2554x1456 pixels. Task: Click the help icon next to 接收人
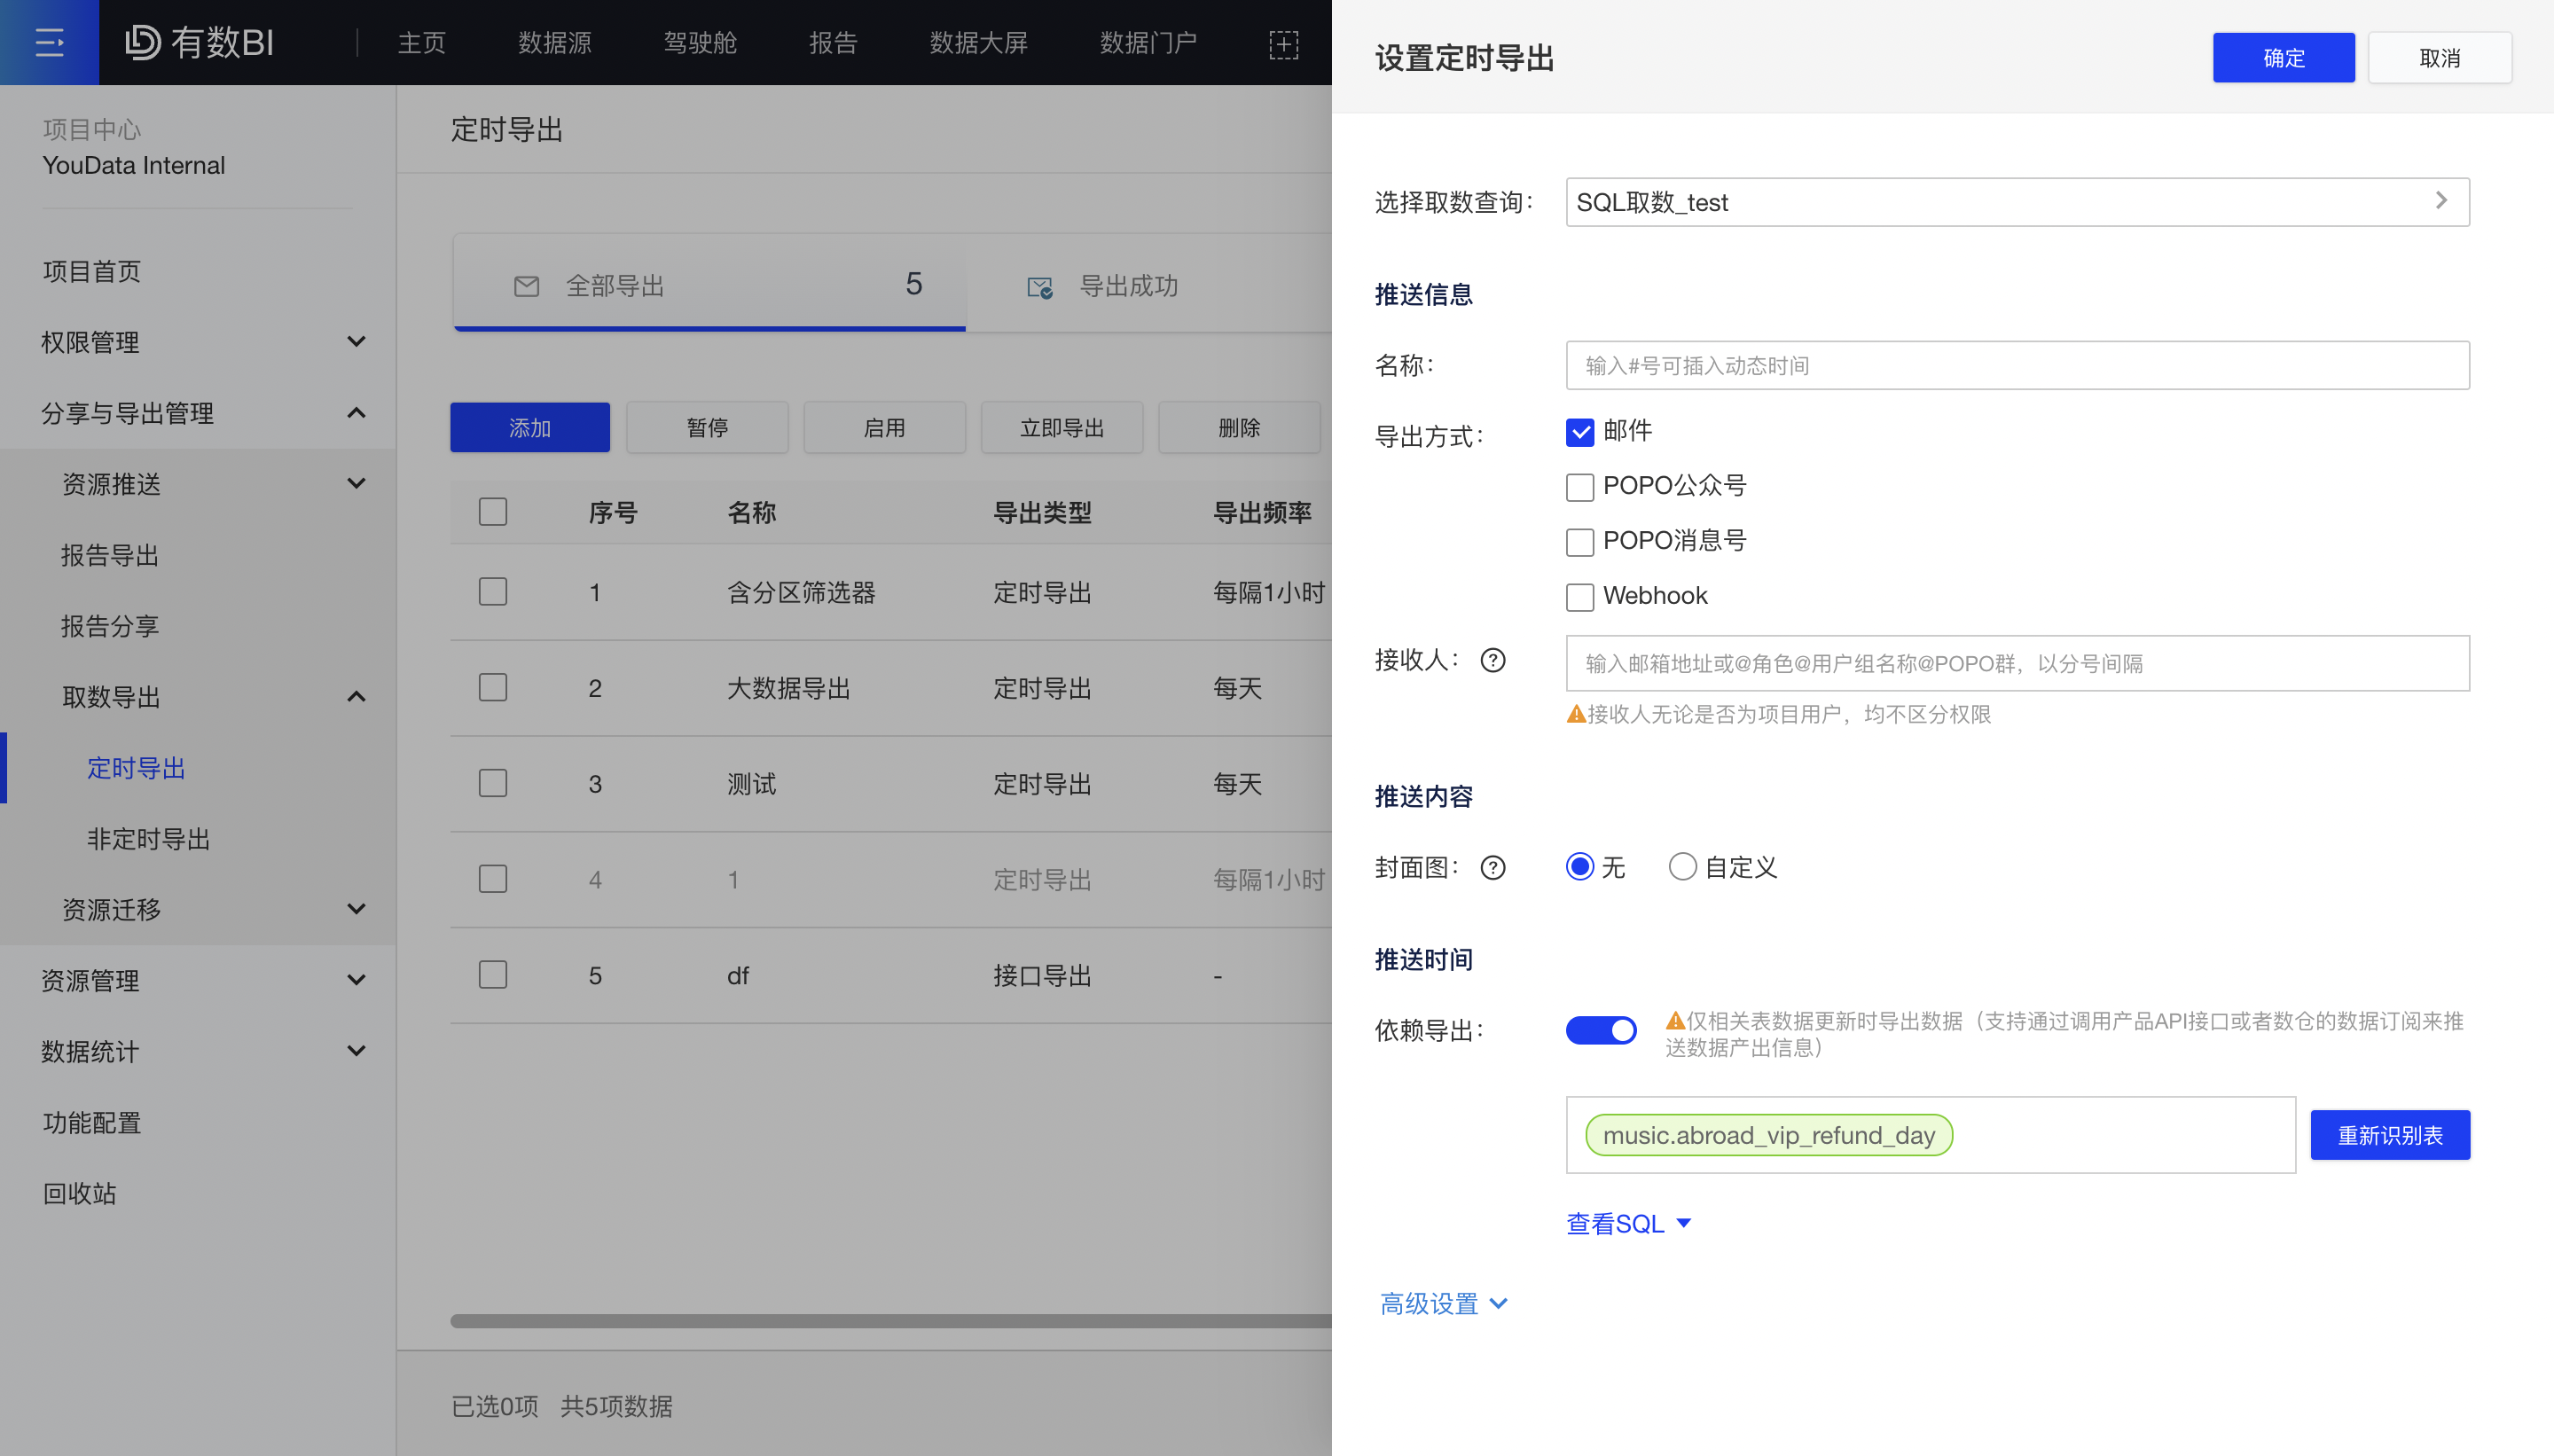click(x=1492, y=660)
